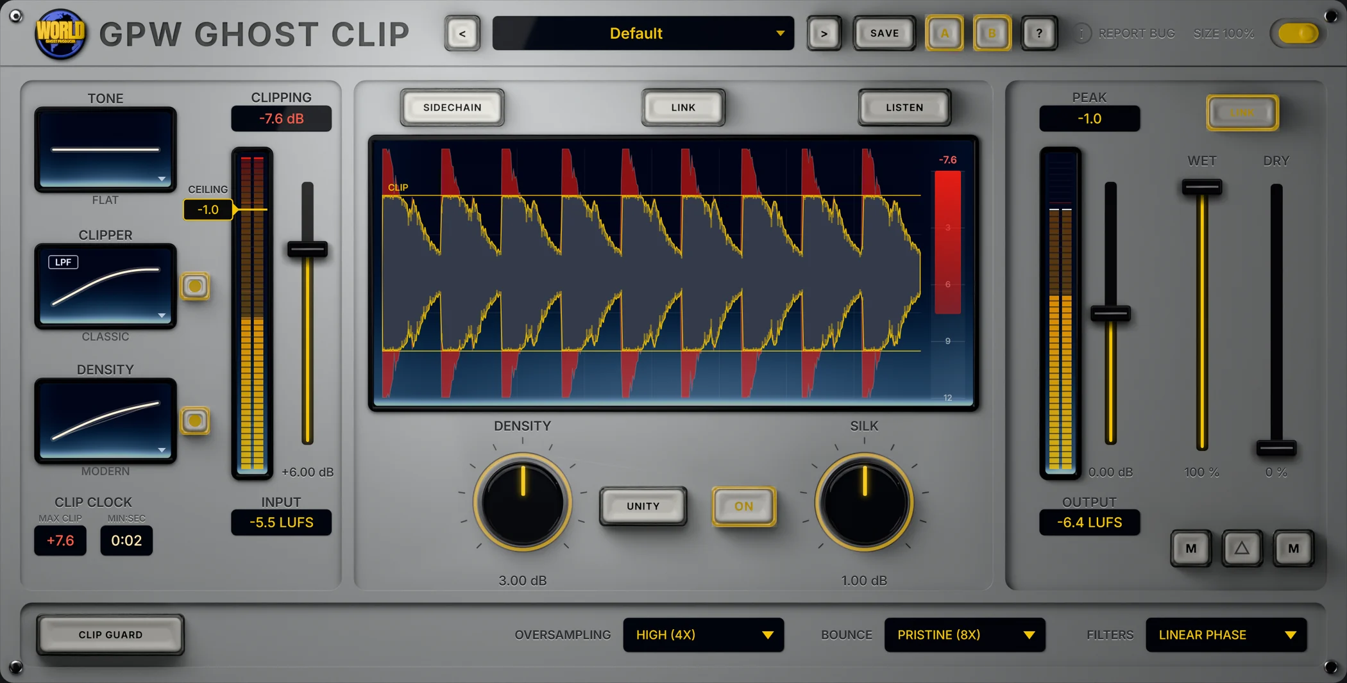The width and height of the screenshot is (1347, 683).
Task: Click the Min:Sec 0:02 clip clock readout
Action: click(126, 541)
